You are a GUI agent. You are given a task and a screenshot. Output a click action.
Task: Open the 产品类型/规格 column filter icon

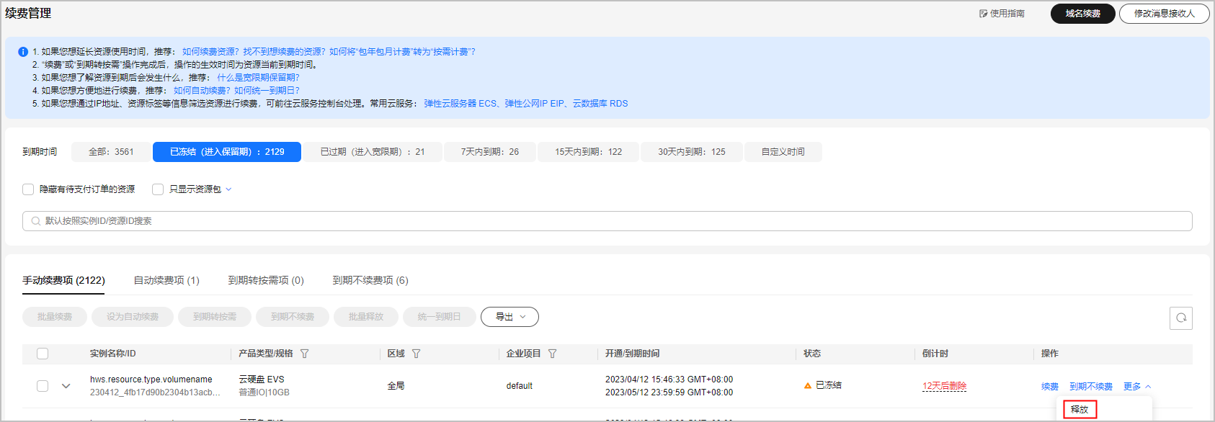305,354
